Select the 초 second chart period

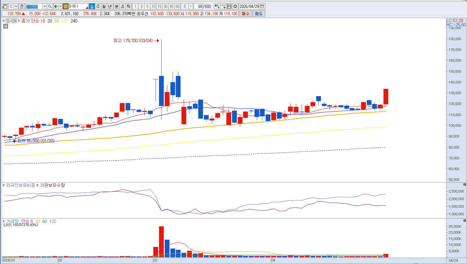(x=122, y=6)
